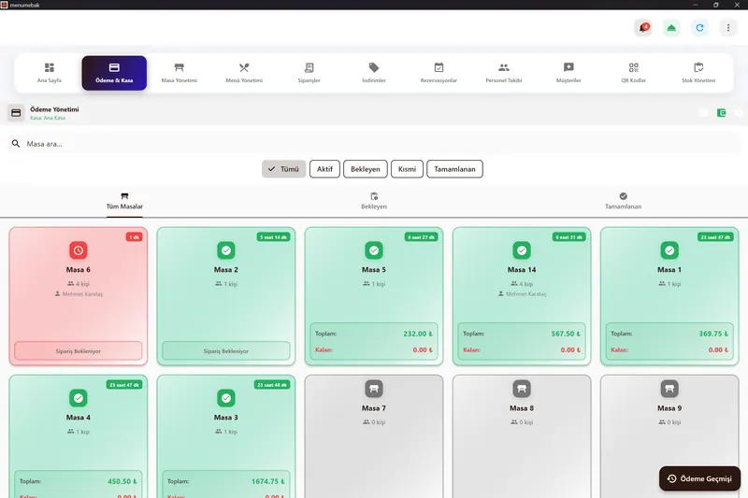
Task: Click the Masa 14 total 567.50 amount
Action: [x=566, y=334]
